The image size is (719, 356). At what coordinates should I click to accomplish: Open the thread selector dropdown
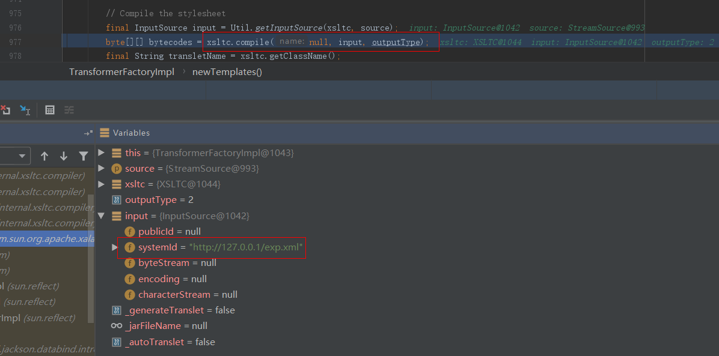[16, 156]
